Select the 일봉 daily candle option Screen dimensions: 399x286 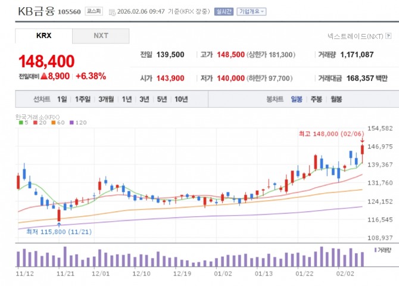pos(297,100)
